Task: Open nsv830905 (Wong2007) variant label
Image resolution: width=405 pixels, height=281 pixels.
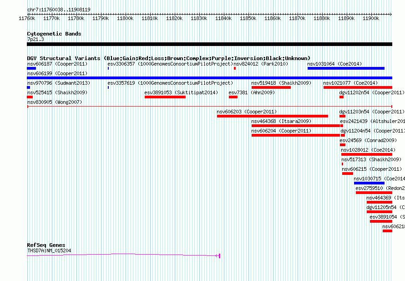Action: (55, 102)
